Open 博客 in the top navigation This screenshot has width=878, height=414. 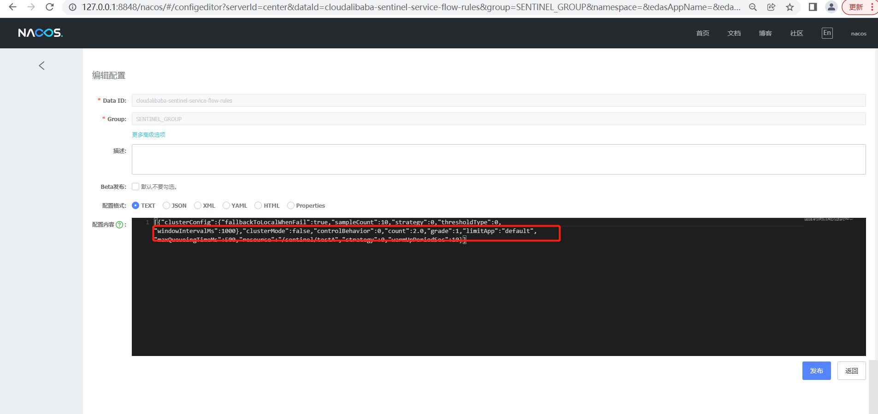point(765,33)
